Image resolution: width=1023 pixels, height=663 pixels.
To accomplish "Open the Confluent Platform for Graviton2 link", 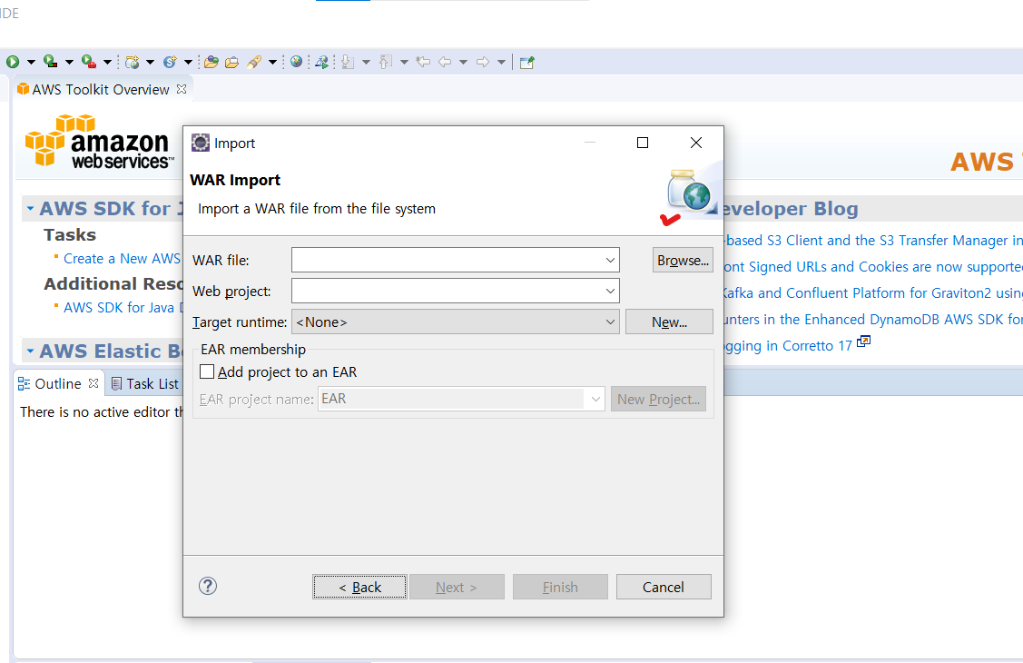I will click(x=873, y=293).
